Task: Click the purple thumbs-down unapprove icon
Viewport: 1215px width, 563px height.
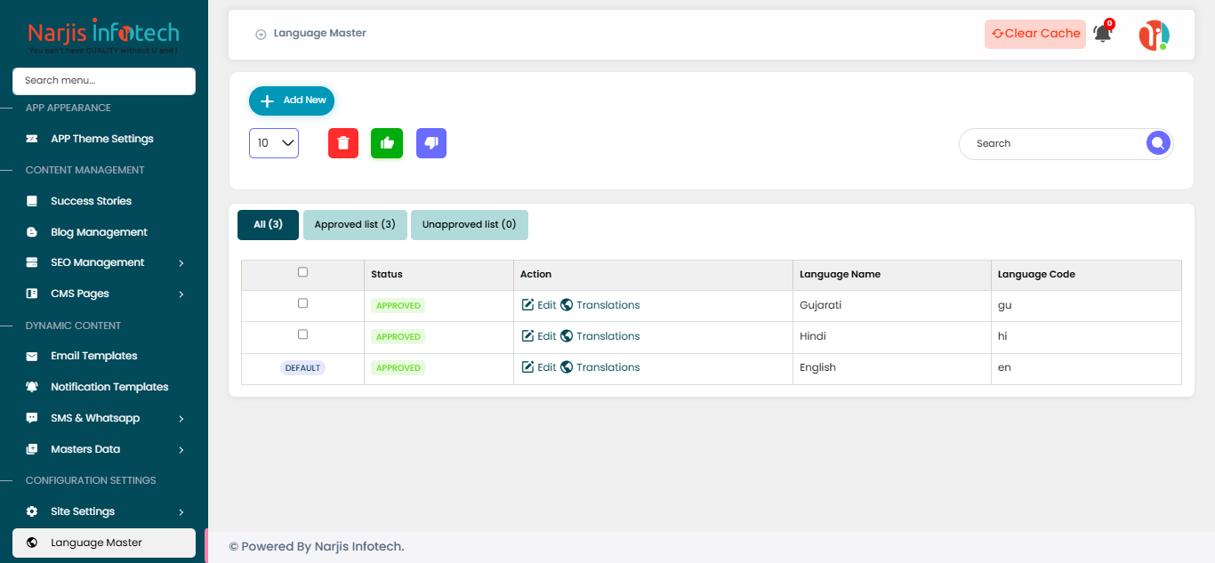Action: click(x=431, y=143)
